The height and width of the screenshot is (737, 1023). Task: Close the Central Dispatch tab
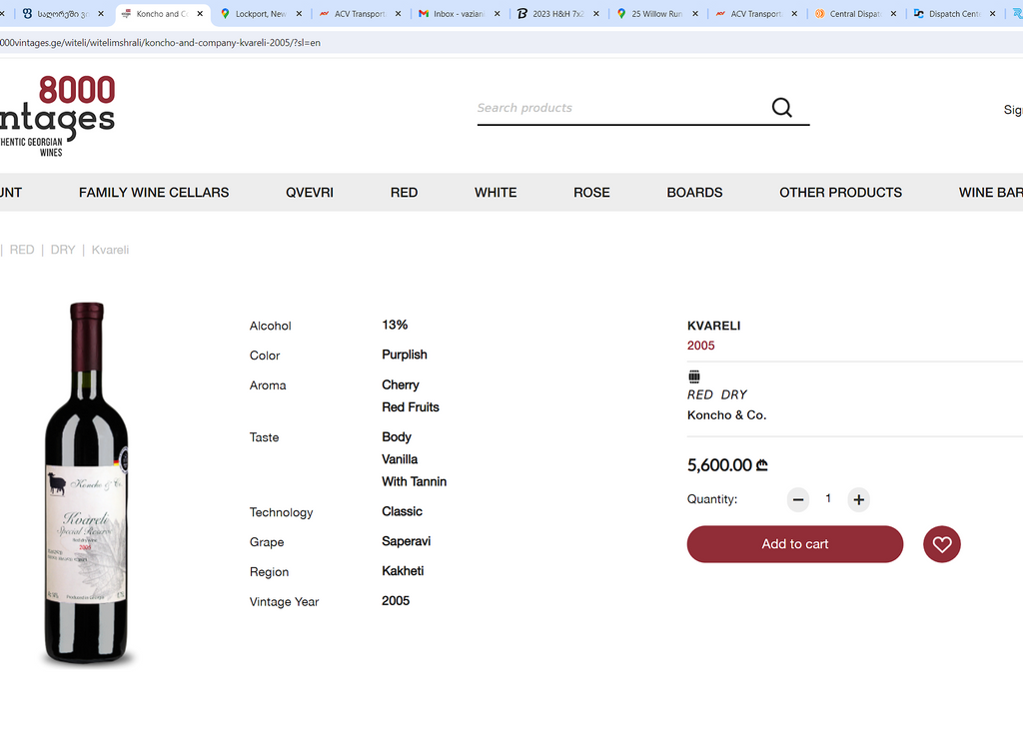point(894,14)
